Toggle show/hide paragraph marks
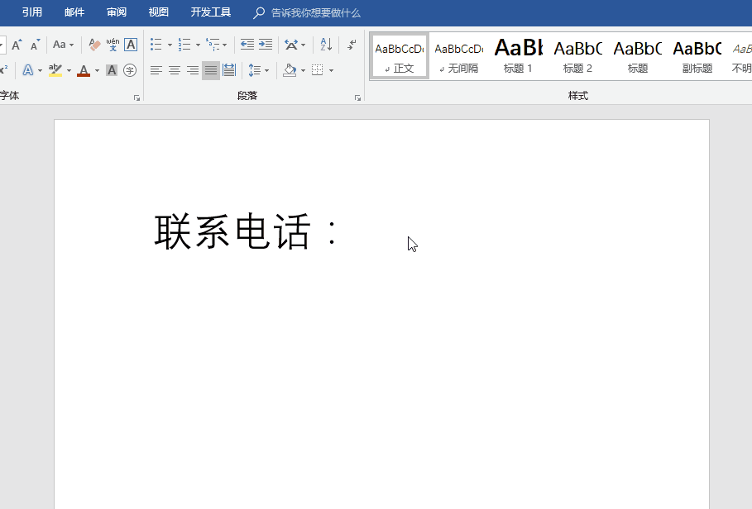Viewport: 752px width, 509px height. click(x=352, y=45)
